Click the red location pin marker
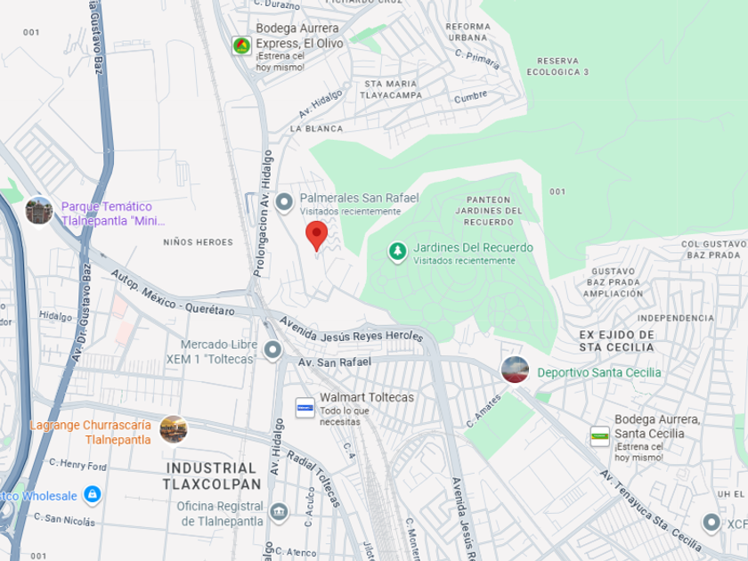 (x=316, y=236)
